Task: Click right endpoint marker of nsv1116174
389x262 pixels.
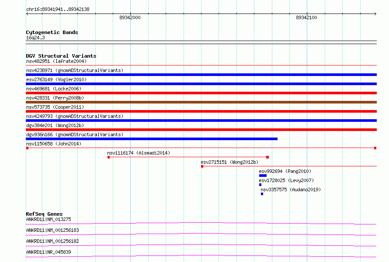Action: click(x=267, y=157)
